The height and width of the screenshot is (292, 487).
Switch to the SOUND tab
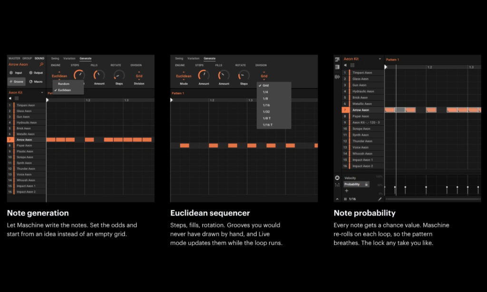point(39,58)
